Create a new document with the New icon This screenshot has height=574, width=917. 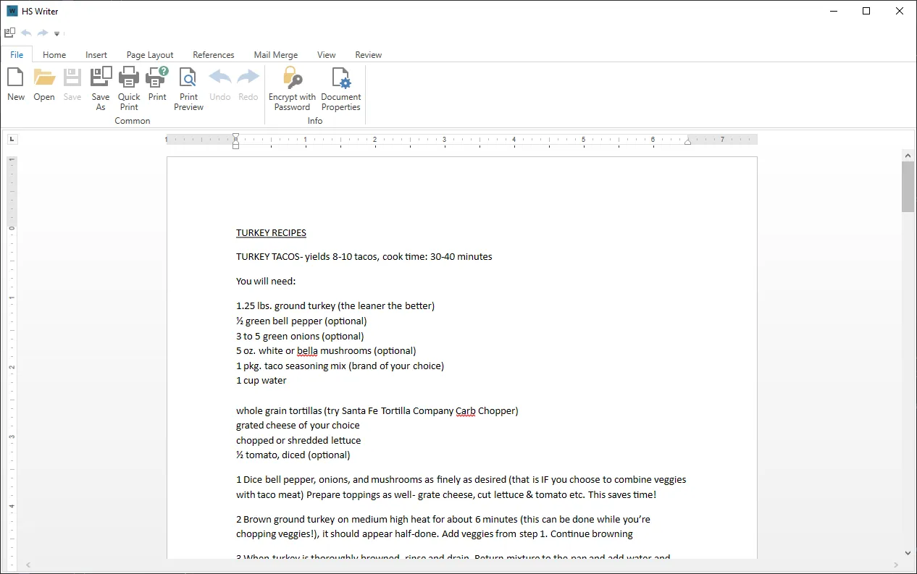(15, 83)
